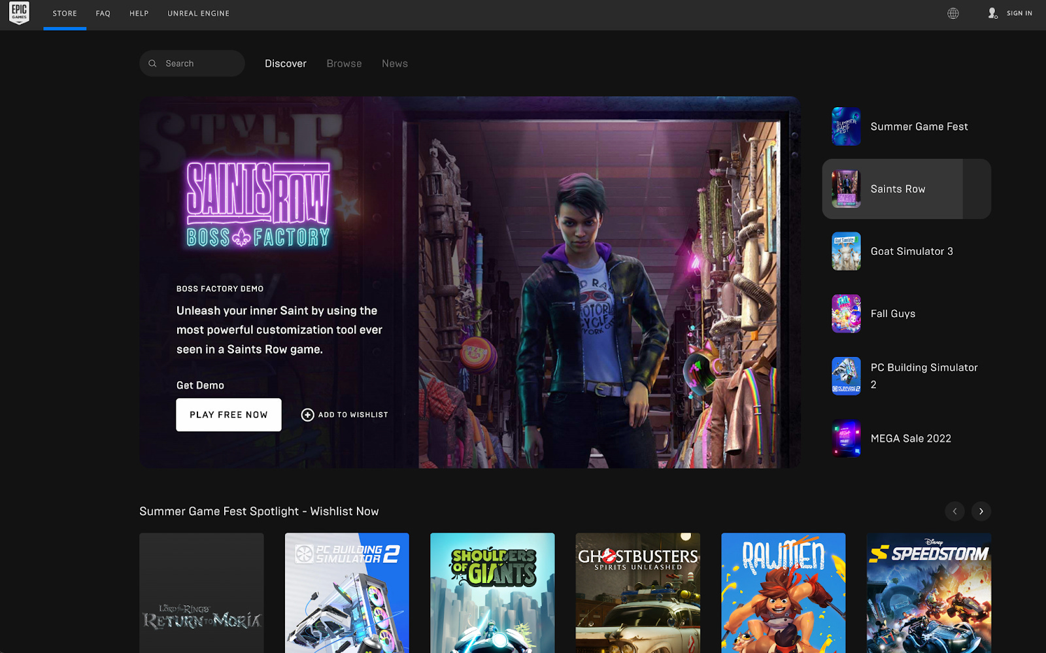The width and height of the screenshot is (1046, 653).
Task: Advance the spotlight carousel with the right arrow
Action: pos(981,511)
